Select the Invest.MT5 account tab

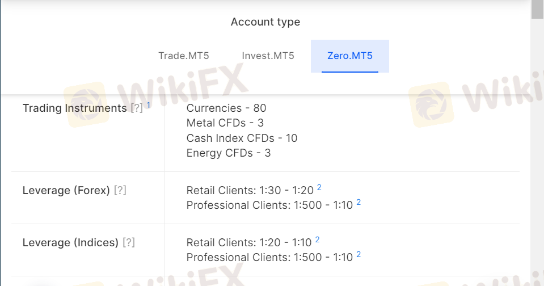click(x=268, y=56)
